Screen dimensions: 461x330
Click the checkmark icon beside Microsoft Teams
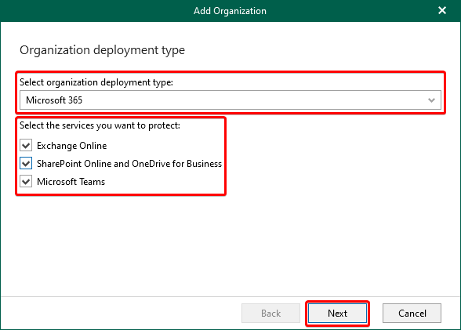point(26,182)
